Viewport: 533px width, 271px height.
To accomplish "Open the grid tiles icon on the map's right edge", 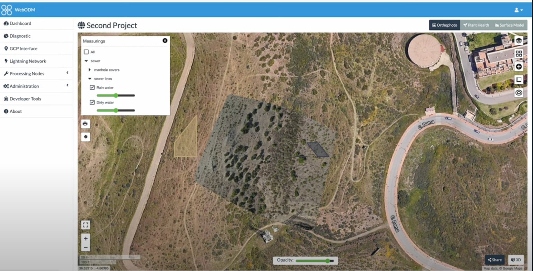I will (519, 54).
